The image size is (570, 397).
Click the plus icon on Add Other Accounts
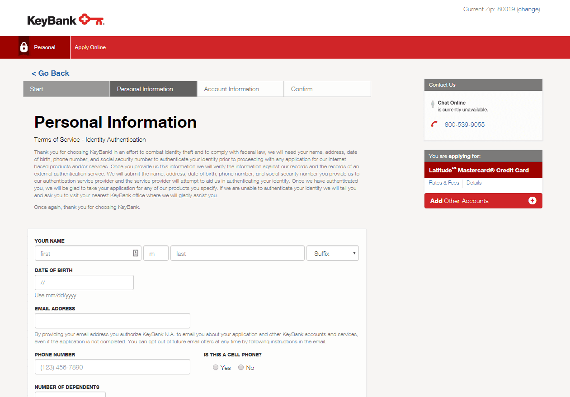tap(532, 201)
